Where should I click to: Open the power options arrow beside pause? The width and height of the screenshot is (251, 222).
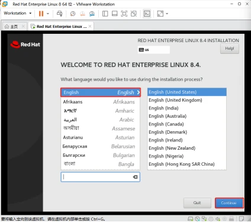[48, 14]
